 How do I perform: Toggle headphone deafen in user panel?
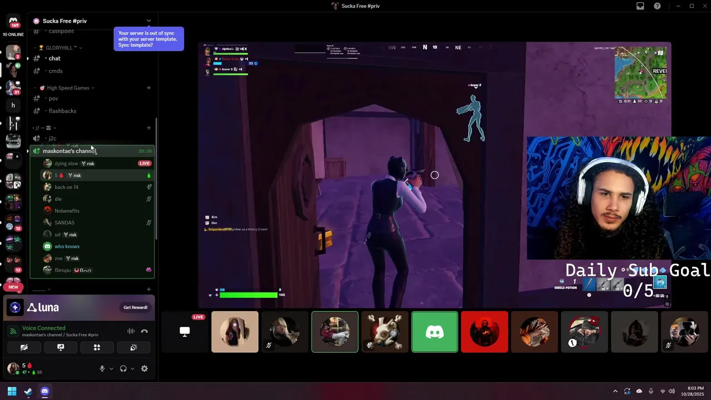point(123,368)
